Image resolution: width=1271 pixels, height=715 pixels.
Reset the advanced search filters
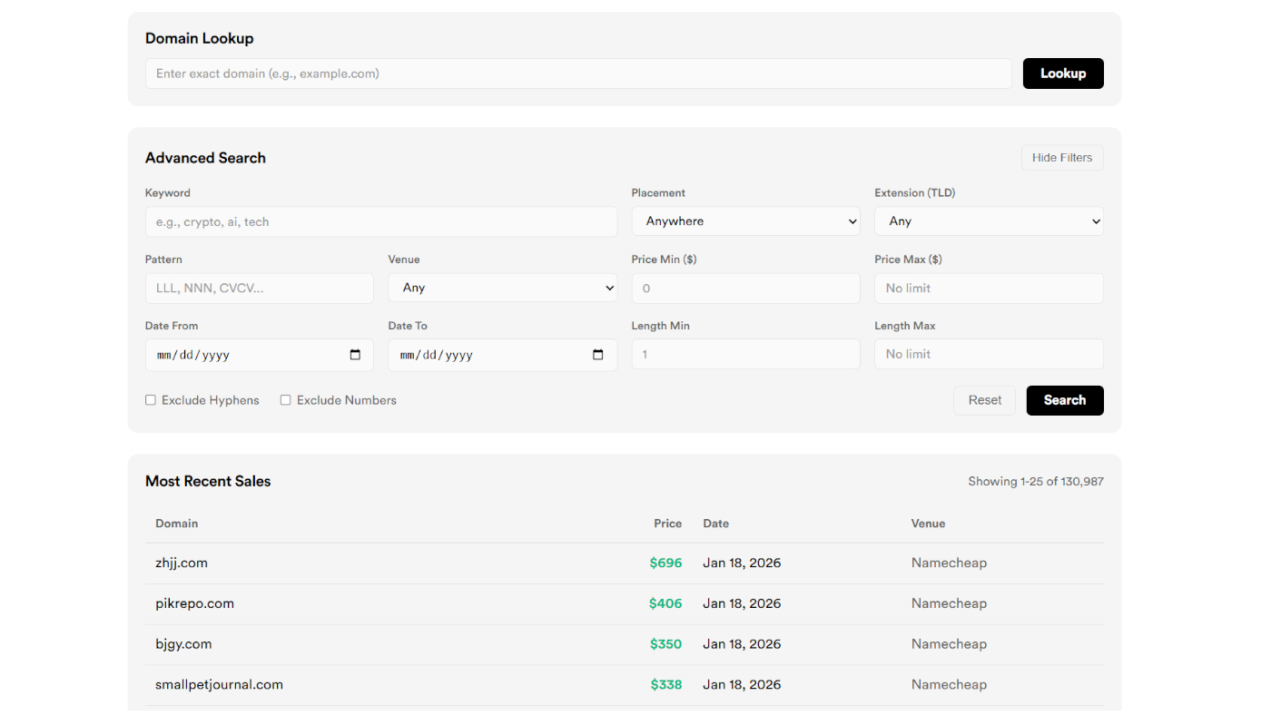(x=984, y=400)
